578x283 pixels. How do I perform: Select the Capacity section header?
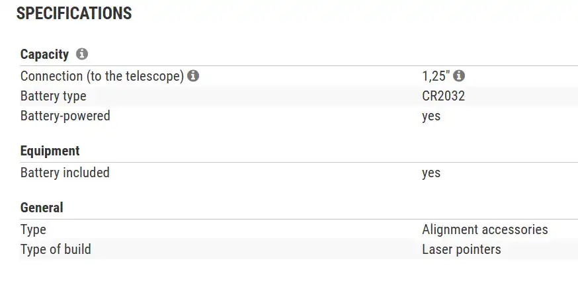[x=44, y=54]
